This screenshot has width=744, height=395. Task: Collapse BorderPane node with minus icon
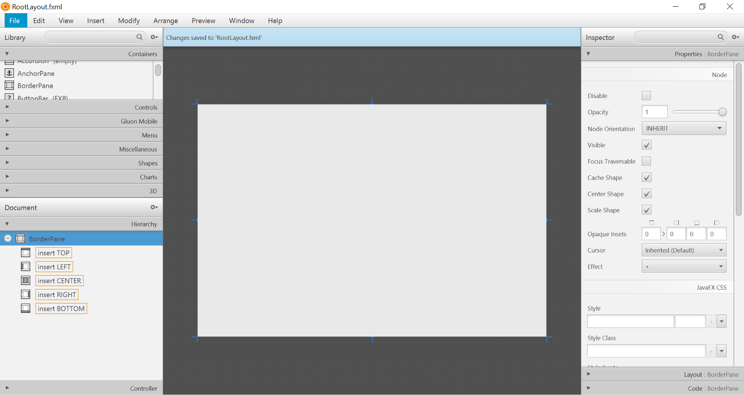coord(8,239)
